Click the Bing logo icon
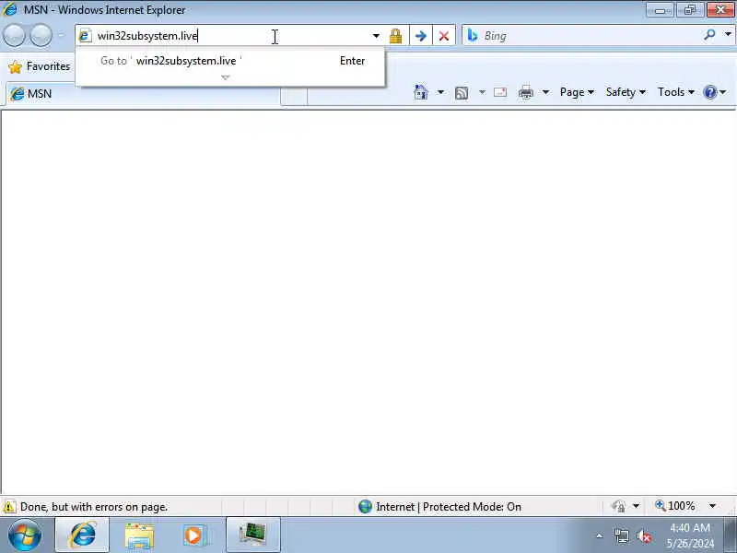 473,36
